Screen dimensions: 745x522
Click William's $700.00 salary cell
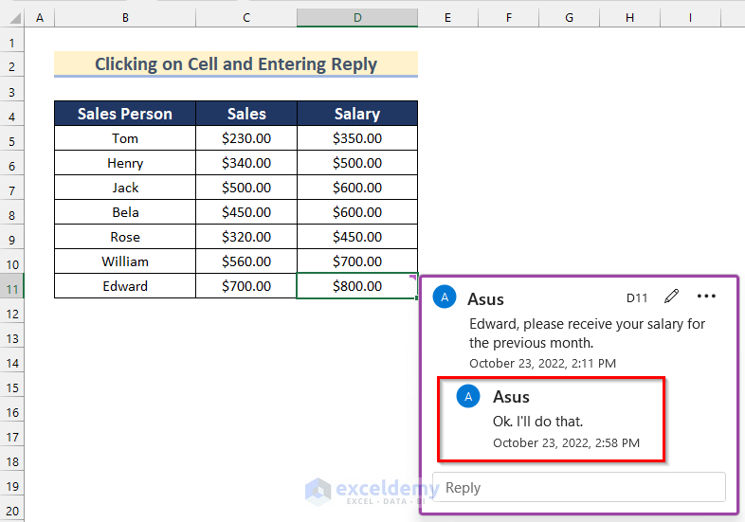[x=357, y=261]
